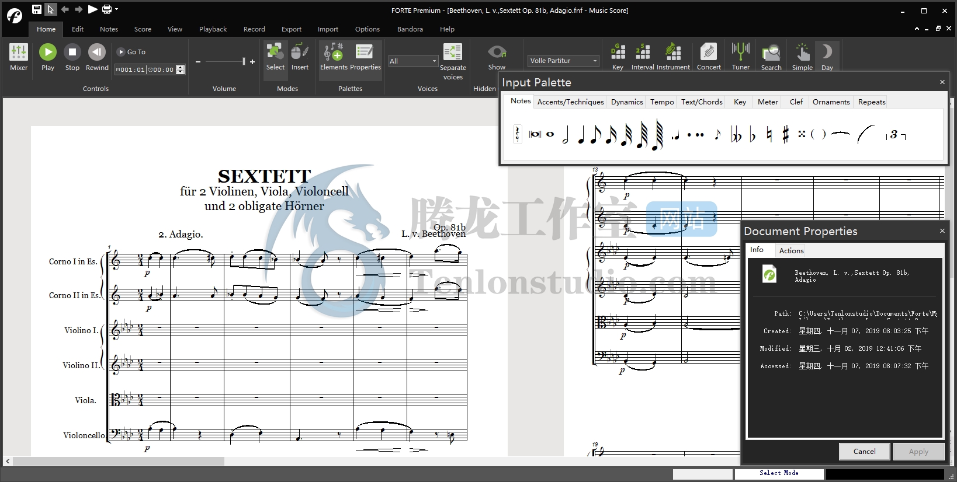Switch to the Dynamics palette tab

tap(627, 102)
